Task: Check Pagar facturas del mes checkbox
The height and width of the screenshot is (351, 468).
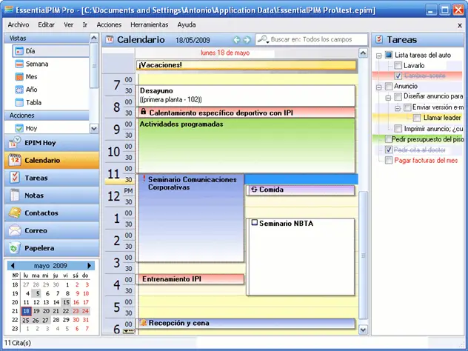Action: click(x=388, y=161)
